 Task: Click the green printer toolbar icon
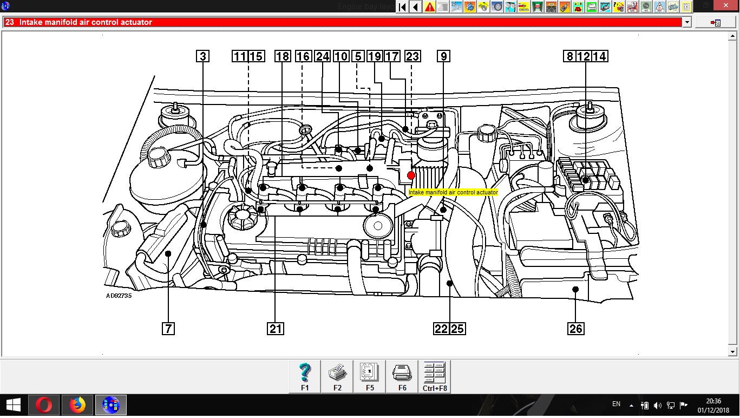coord(592,7)
